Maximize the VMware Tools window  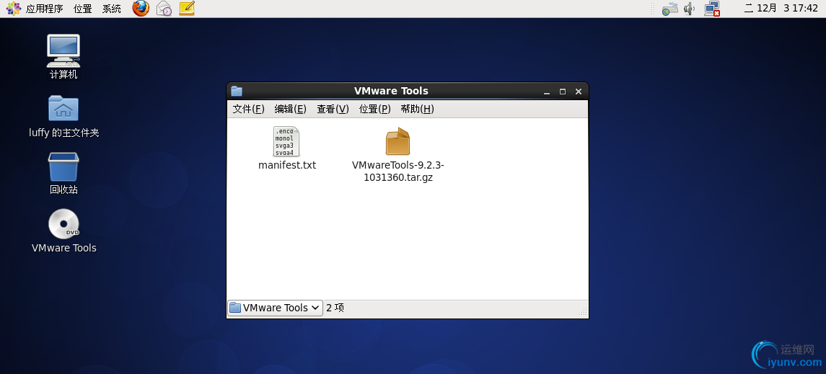click(563, 92)
